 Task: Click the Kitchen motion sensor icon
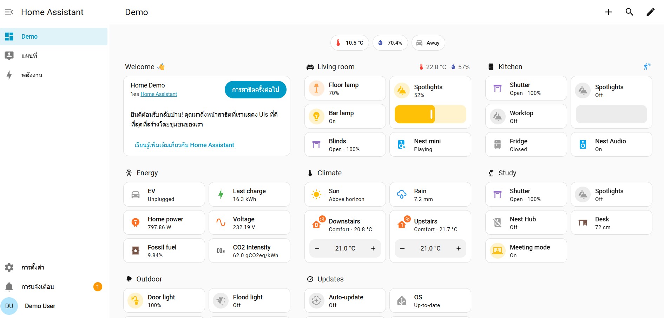click(647, 66)
